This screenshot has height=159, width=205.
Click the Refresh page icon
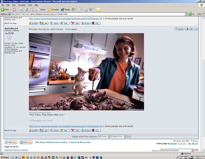27,10
